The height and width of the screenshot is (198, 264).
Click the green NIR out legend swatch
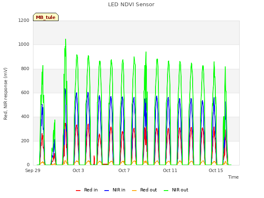pyautogui.click(x=166, y=191)
